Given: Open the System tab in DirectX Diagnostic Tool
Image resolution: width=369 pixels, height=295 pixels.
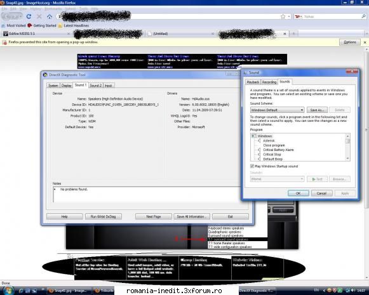Looking at the screenshot, I should (53, 86).
